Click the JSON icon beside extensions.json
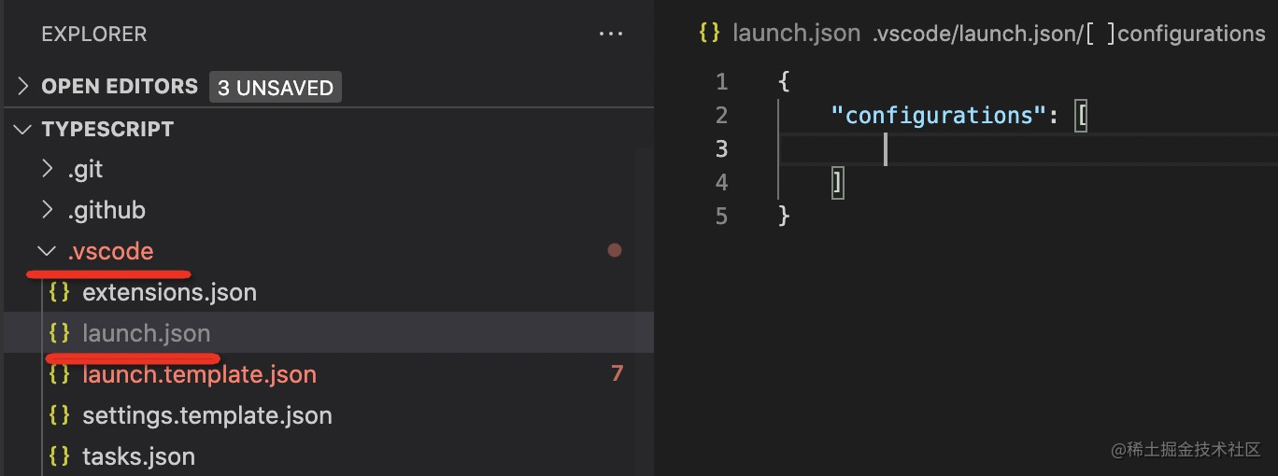 click(x=59, y=292)
